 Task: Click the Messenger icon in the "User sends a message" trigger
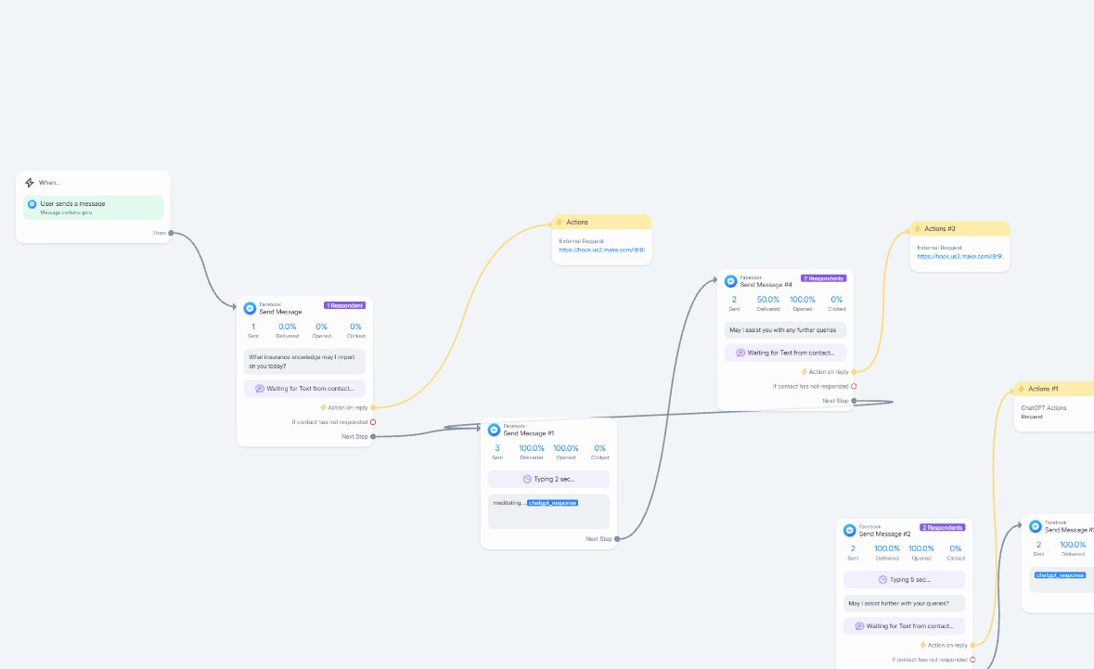coord(32,204)
